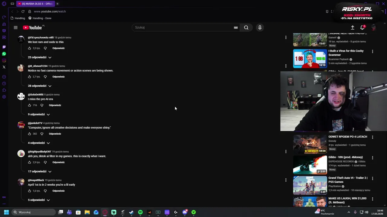The width and height of the screenshot is (387, 217).
Task: Dislike the 'April 1st' comment
Action: click(45, 191)
